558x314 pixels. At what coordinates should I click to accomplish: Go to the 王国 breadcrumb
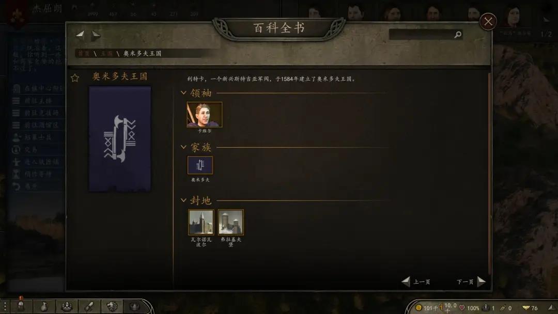click(107, 53)
